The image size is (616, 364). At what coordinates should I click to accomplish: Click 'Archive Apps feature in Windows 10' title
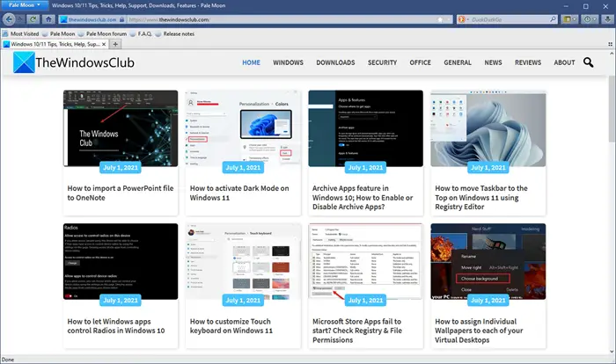coord(363,198)
